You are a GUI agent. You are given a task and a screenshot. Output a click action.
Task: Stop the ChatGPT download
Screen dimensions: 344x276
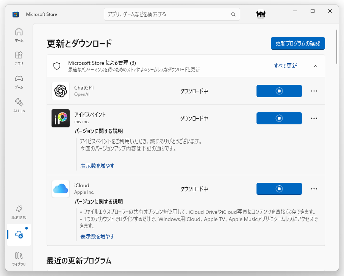coord(279,91)
